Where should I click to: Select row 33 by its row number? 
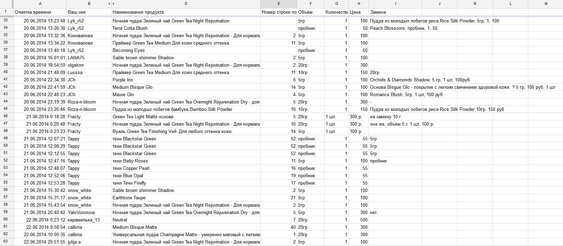point(6,21)
